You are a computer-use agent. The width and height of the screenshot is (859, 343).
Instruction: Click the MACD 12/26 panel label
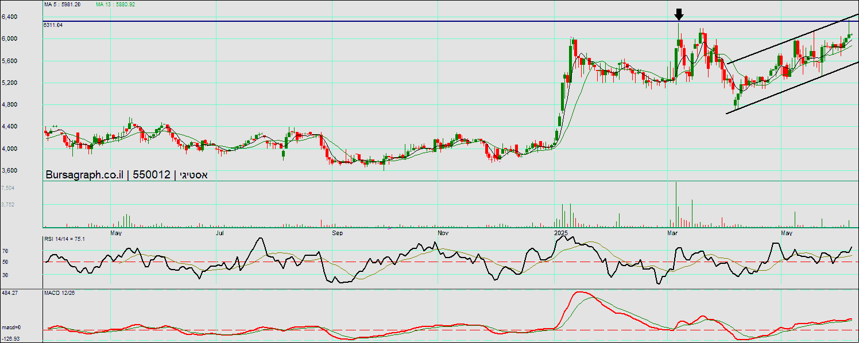(60, 293)
